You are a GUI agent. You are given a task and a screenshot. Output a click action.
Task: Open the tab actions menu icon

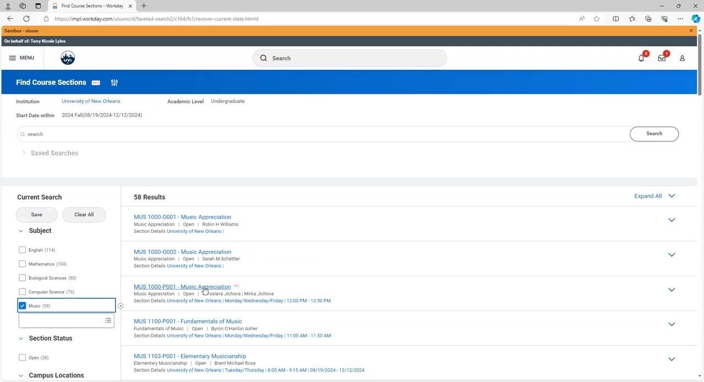(38, 6)
